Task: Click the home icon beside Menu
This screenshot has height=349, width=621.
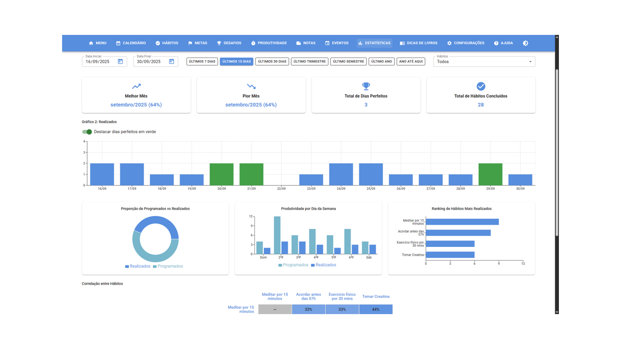Action: click(x=91, y=43)
